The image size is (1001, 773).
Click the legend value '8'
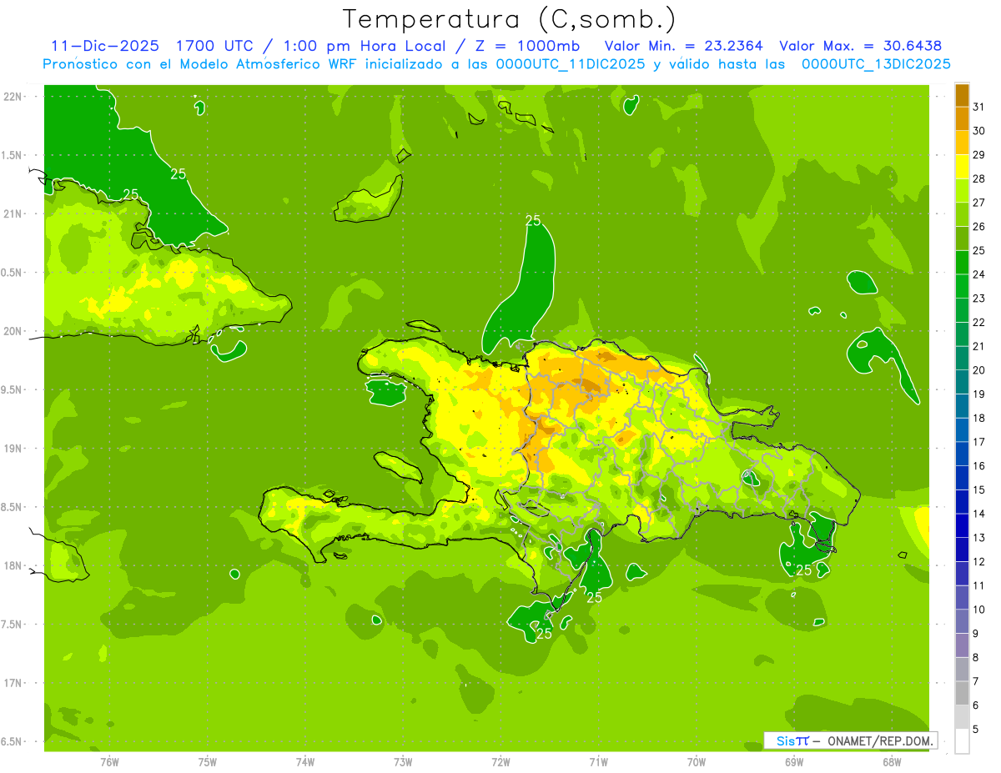tap(976, 658)
